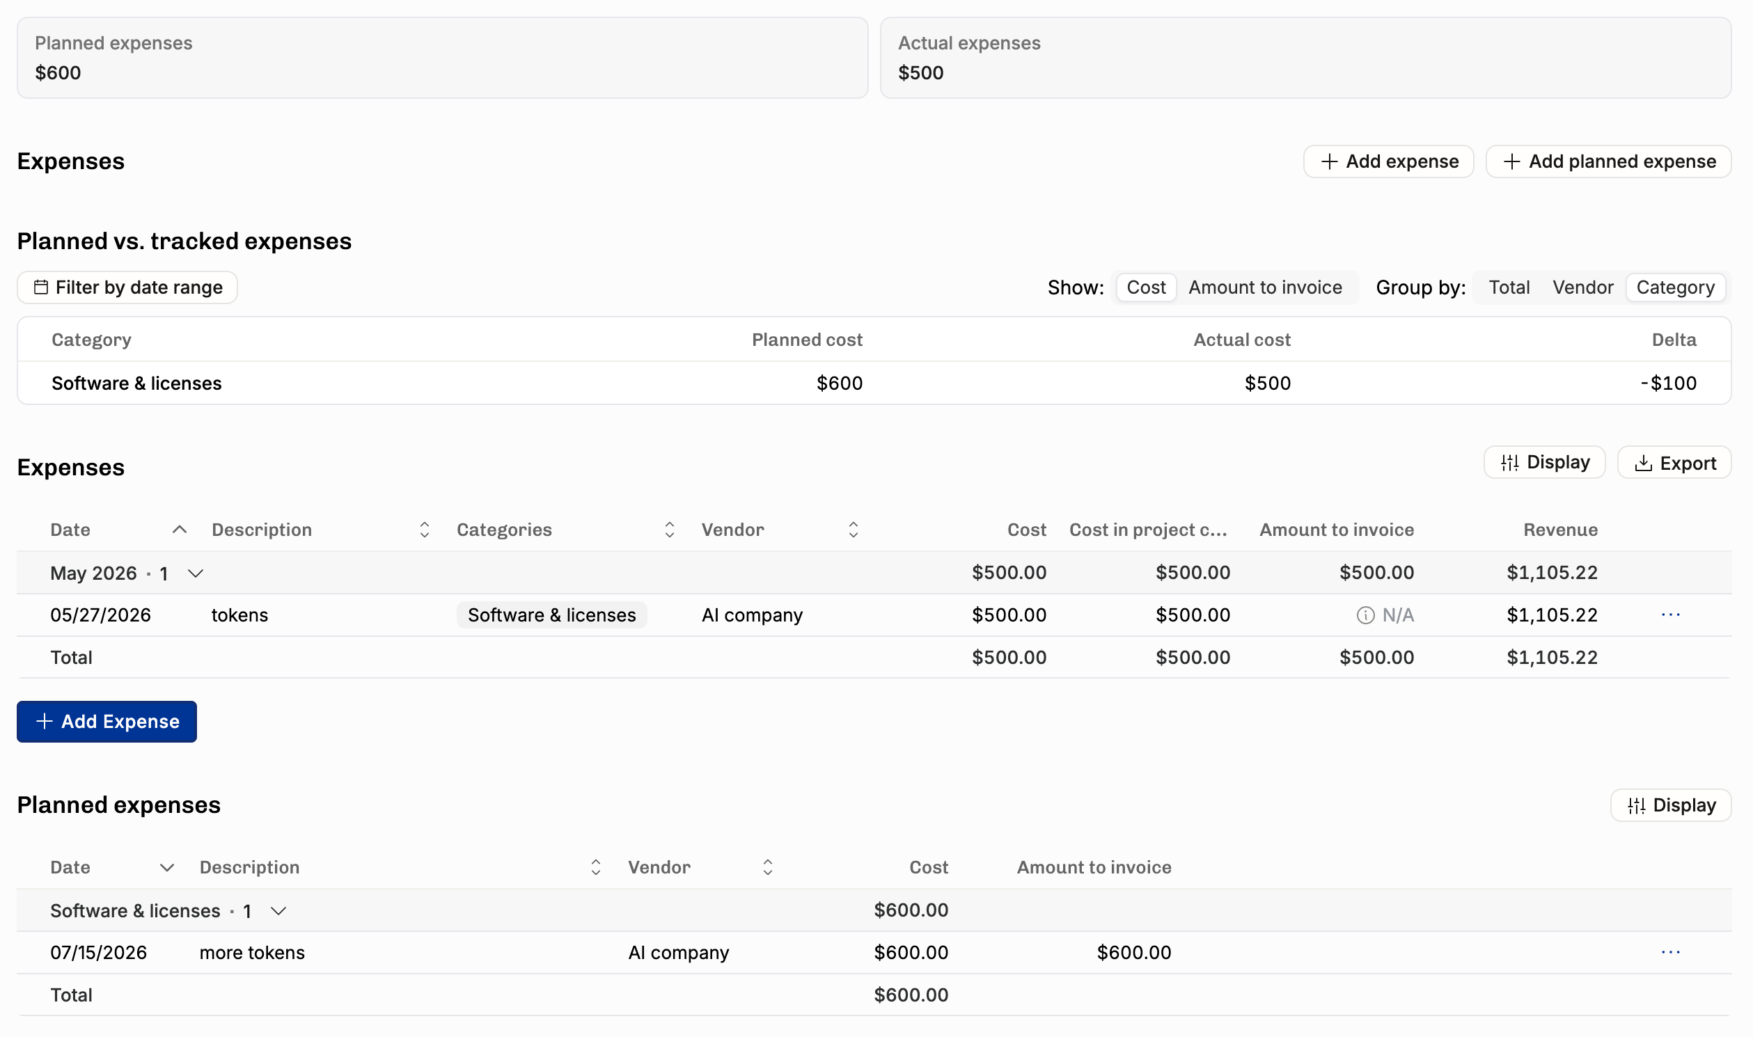Click Cost in project currency column header
This screenshot has width=1753, height=1037.
point(1148,530)
